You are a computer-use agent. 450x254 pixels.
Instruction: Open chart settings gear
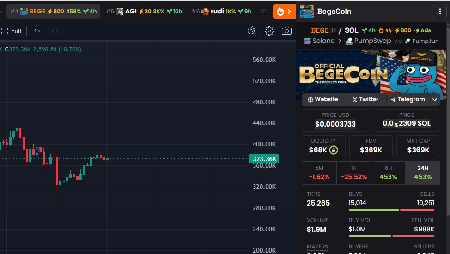pyautogui.click(x=269, y=31)
